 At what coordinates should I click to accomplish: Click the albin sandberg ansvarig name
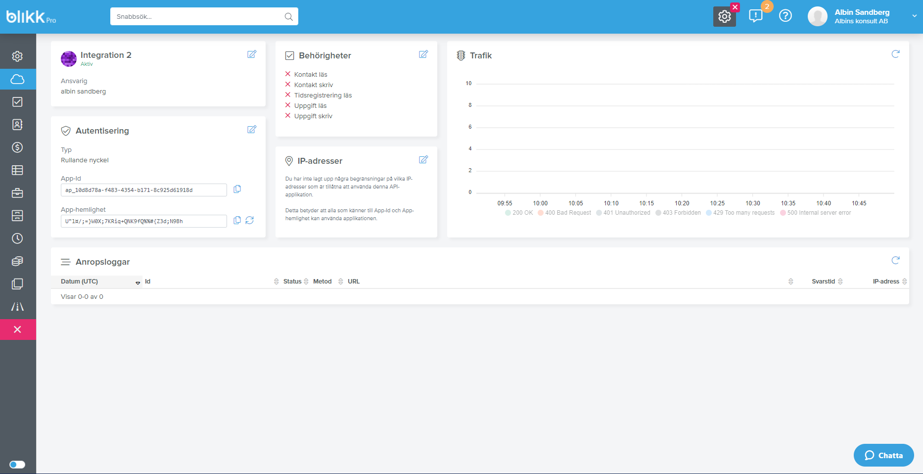[x=83, y=92]
